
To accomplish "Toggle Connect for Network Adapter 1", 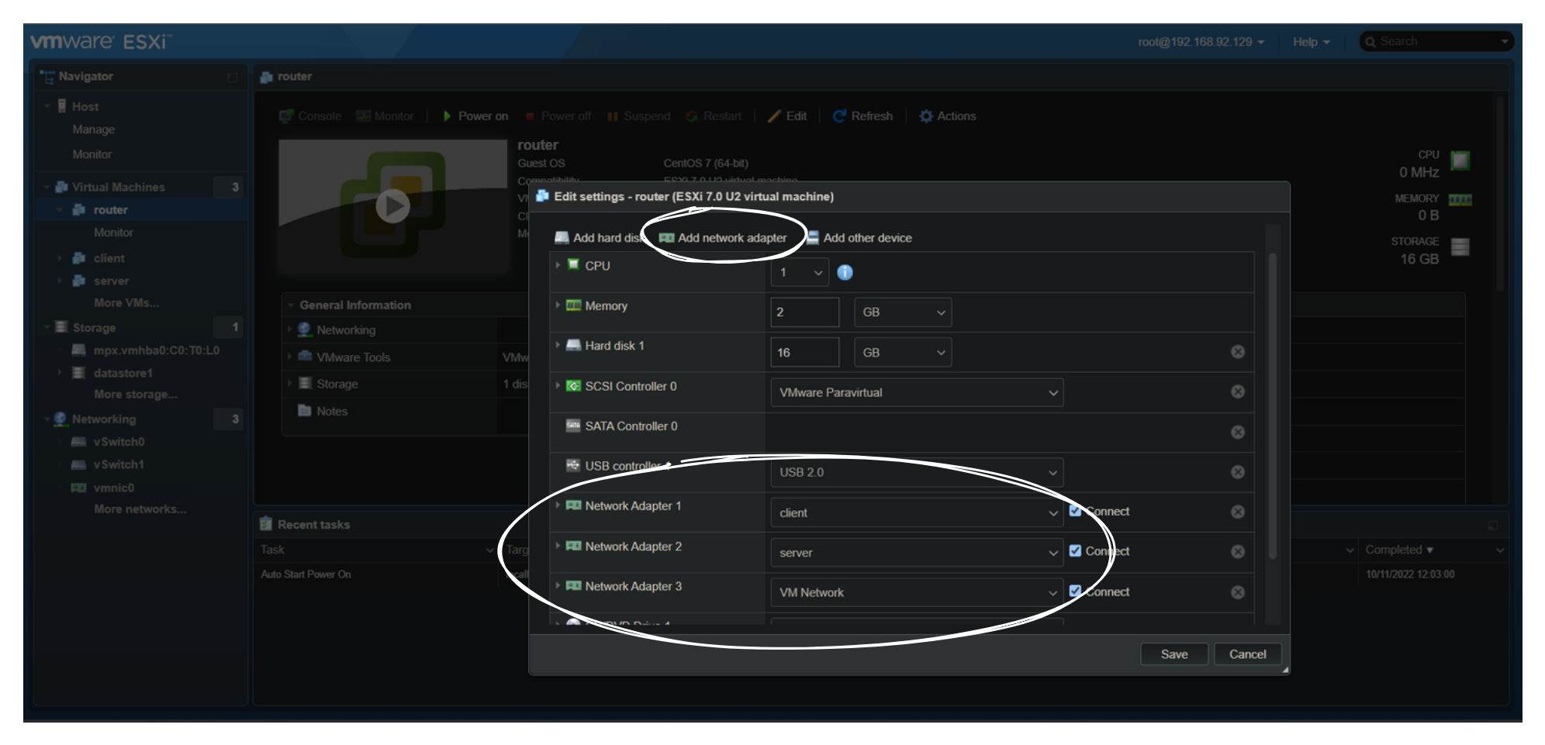I will click(1075, 511).
